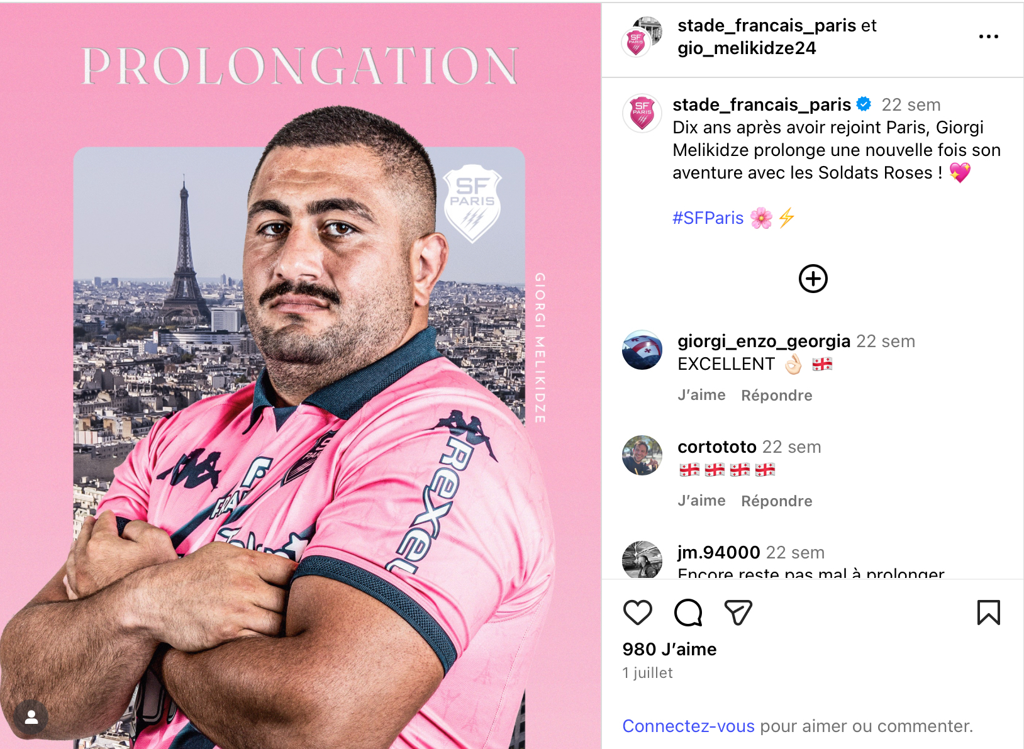1024x749 pixels.
Task: Open the jm.94000 commenter username
Action: (719, 552)
